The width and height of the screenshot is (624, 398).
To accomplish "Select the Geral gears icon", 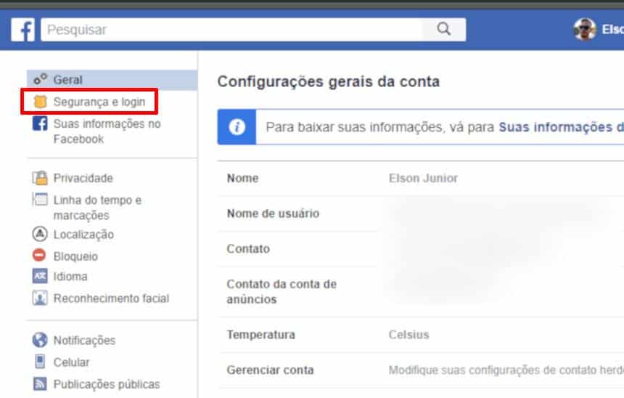I will [40, 79].
